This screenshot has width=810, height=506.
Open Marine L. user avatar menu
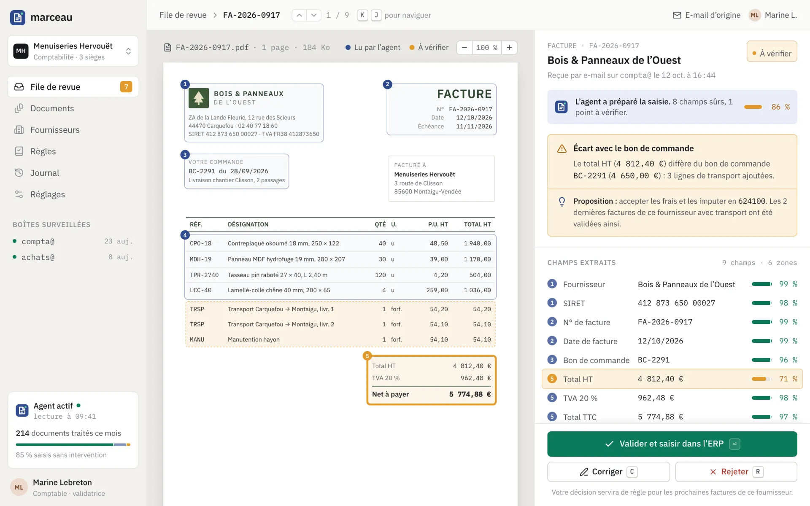[x=755, y=15]
